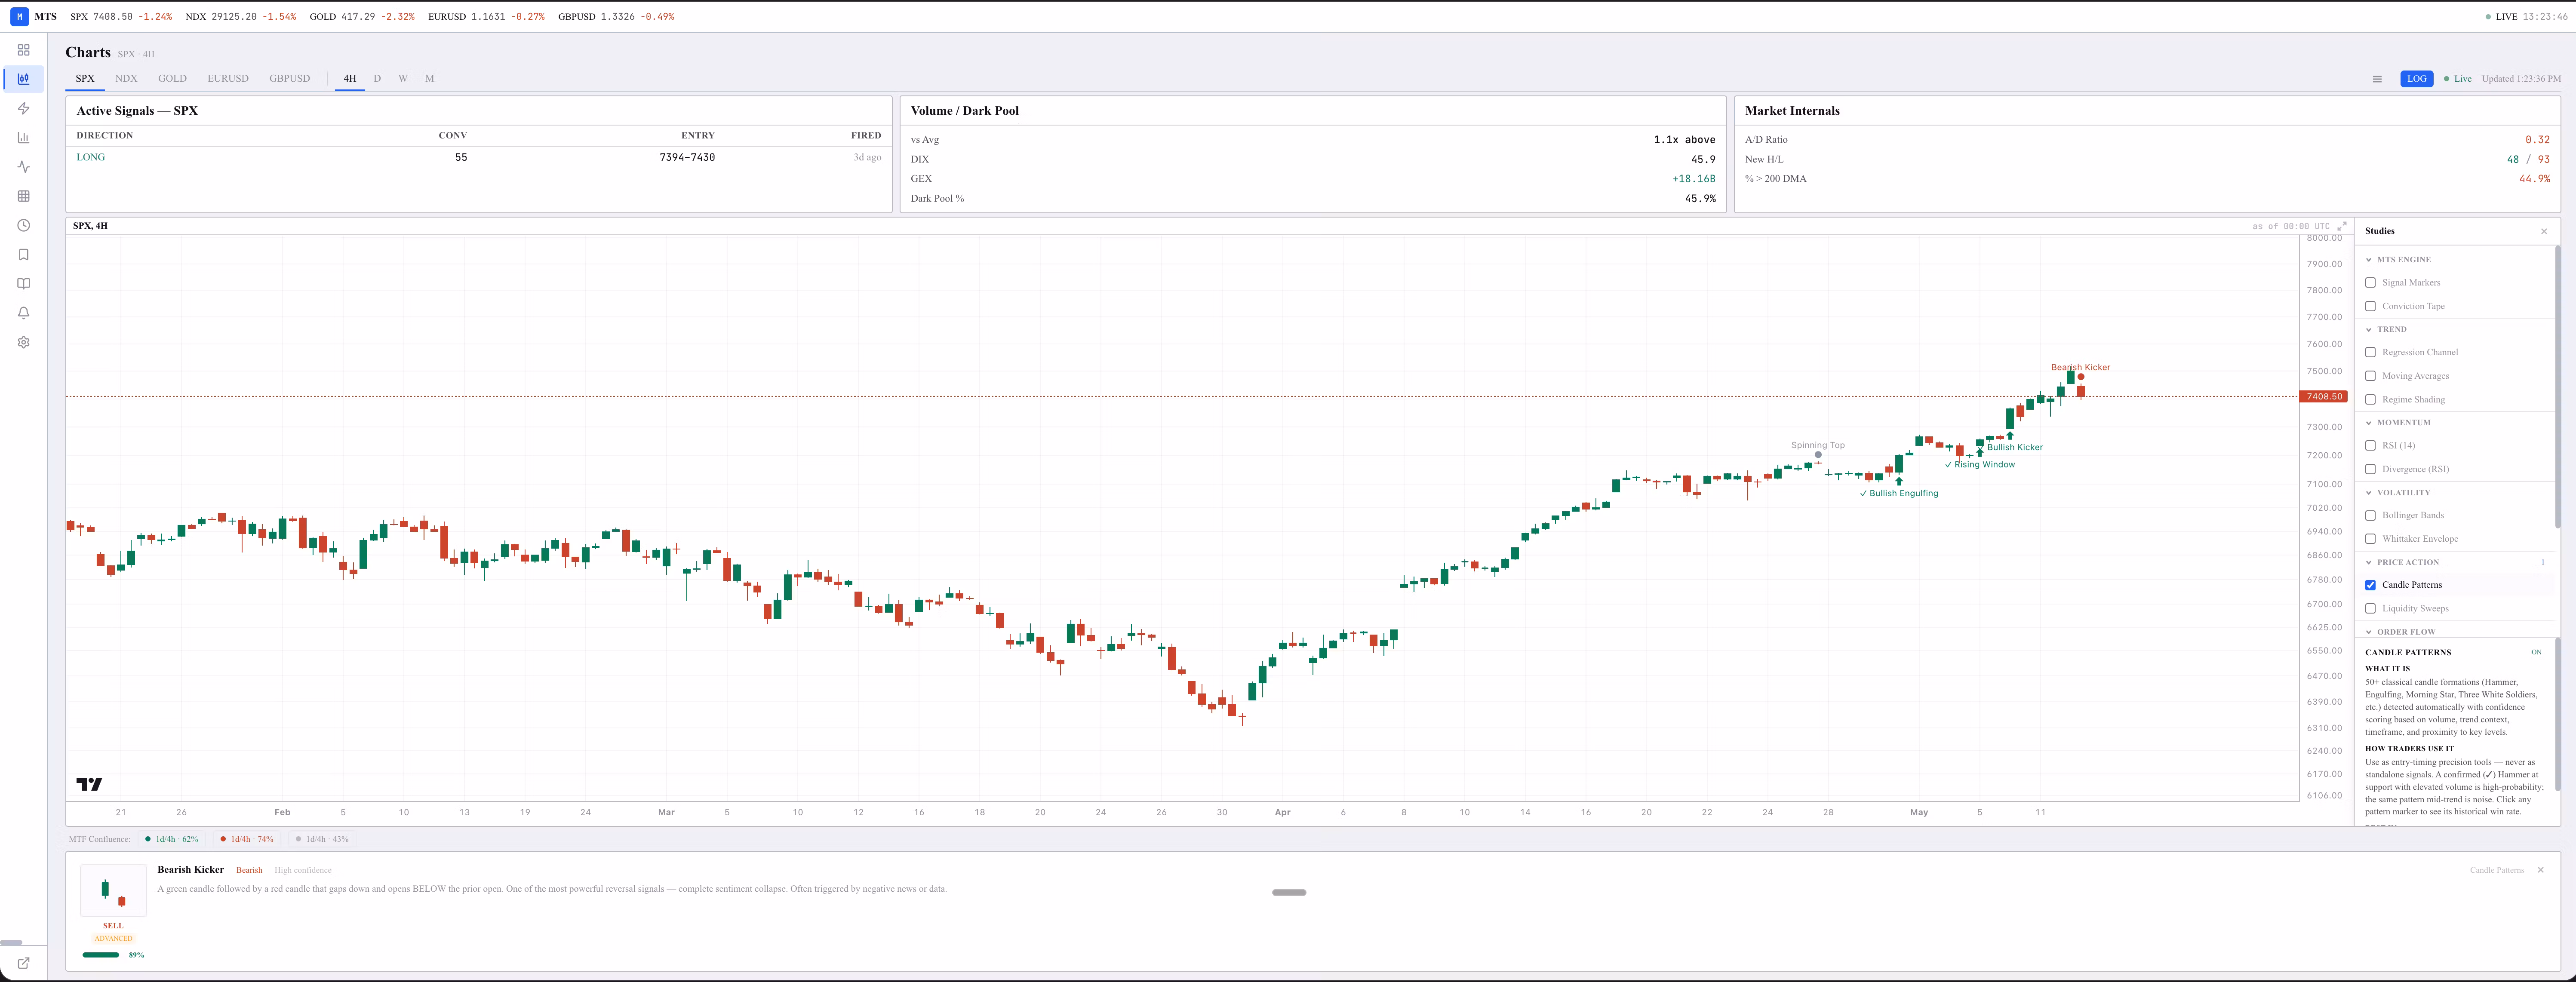Select the D daily timeframe tab
This screenshot has width=2576, height=982.
coord(377,79)
